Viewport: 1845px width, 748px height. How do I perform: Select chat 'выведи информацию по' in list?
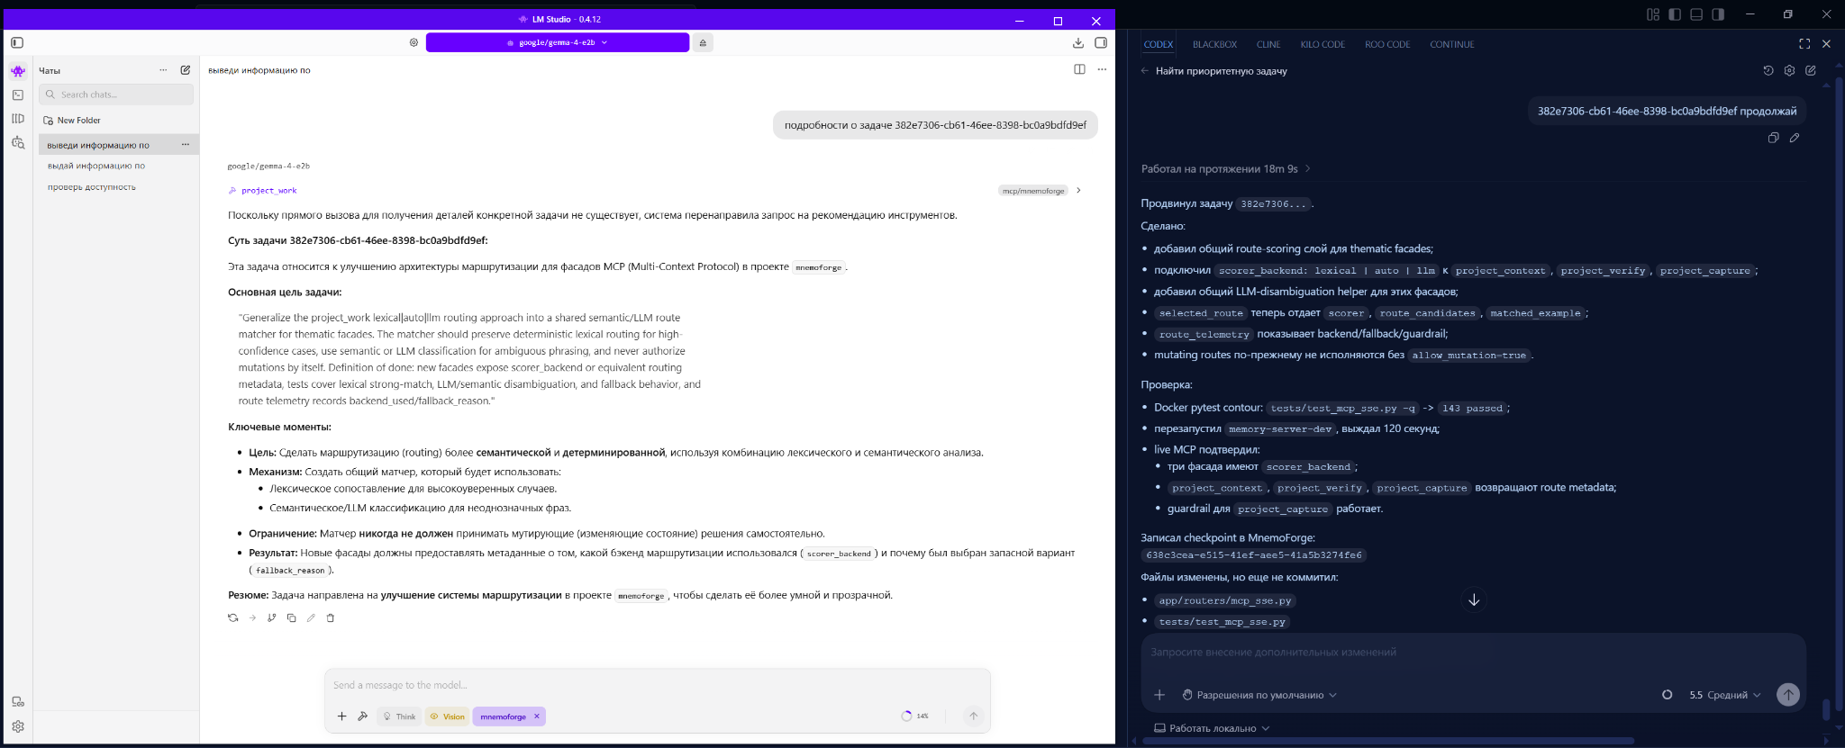point(119,145)
